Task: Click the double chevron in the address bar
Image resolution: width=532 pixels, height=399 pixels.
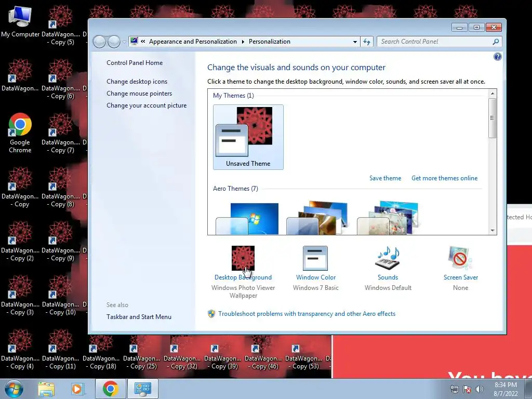Action: click(143, 42)
